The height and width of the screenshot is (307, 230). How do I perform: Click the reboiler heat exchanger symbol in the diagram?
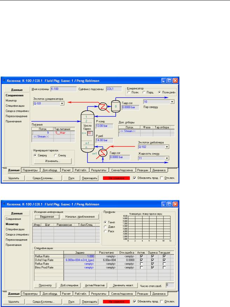pos(103,153)
